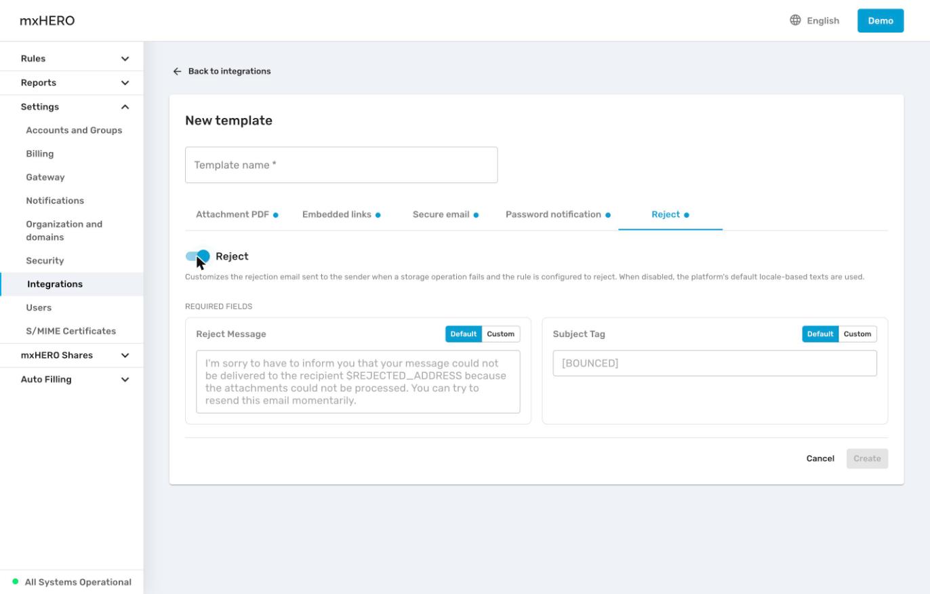Expand the mxHERO Shares section

72,355
